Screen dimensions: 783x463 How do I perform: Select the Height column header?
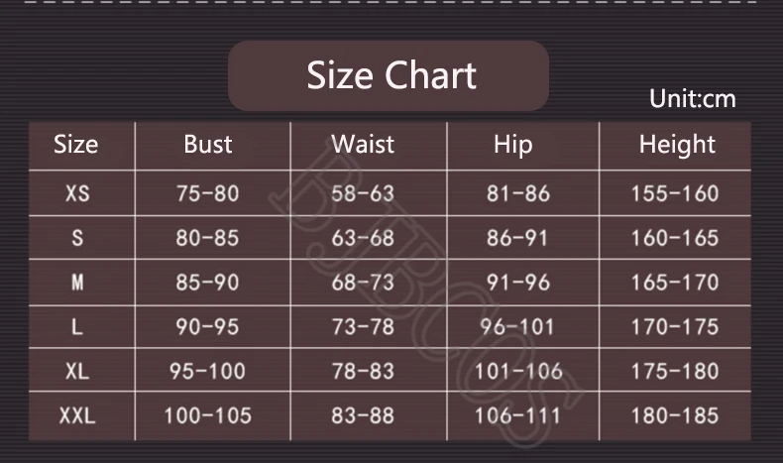(677, 145)
